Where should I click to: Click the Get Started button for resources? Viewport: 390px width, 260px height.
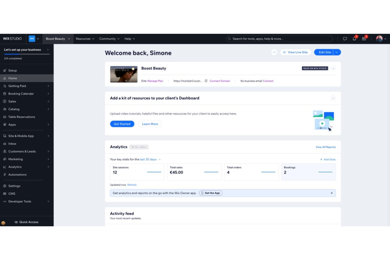pyautogui.click(x=122, y=124)
